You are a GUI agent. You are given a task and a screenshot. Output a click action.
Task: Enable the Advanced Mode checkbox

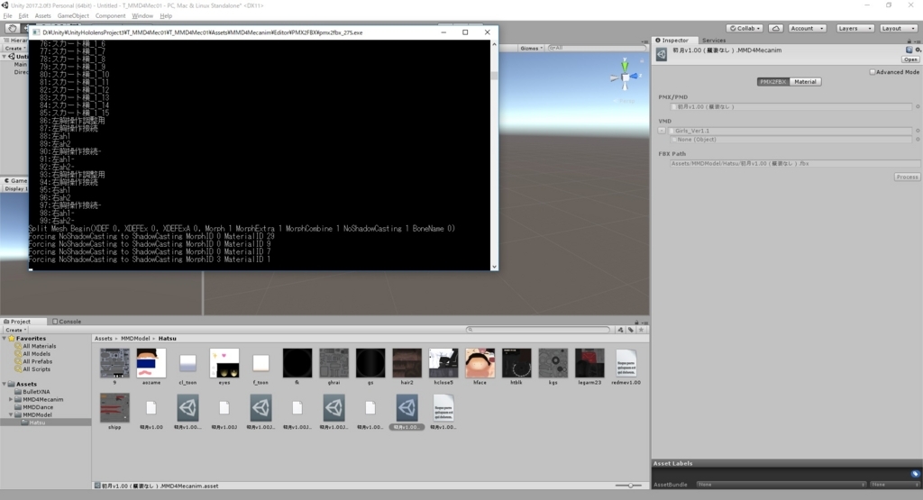(873, 72)
